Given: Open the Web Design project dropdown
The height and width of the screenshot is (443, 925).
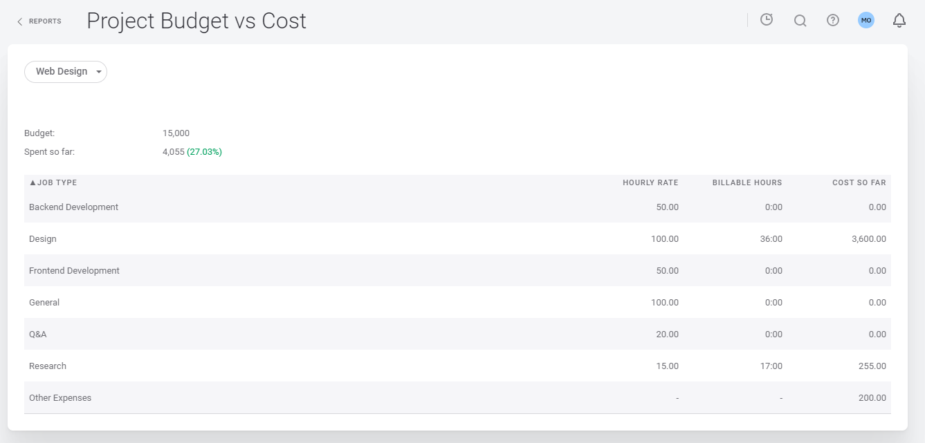Looking at the screenshot, I should tap(66, 72).
